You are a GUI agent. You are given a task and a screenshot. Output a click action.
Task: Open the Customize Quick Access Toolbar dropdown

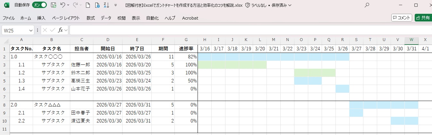coord(115,5)
